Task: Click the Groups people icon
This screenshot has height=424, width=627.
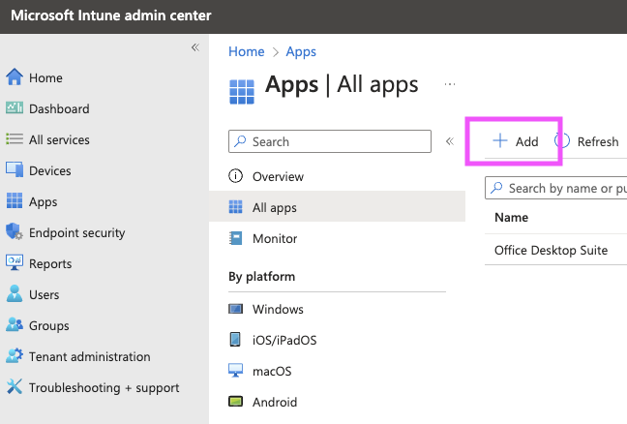Action: coord(14,325)
